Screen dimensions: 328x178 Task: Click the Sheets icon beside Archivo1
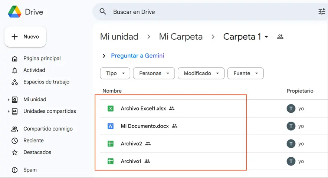click(x=111, y=161)
